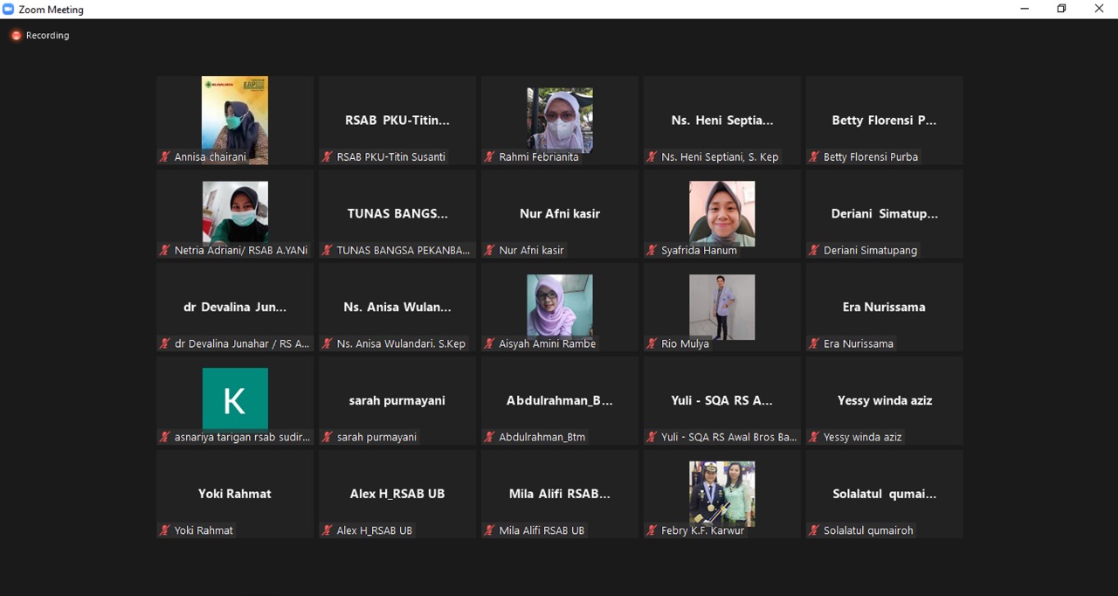Select Annisa chairani's profile picture
The image size is (1118, 596).
tap(235, 120)
